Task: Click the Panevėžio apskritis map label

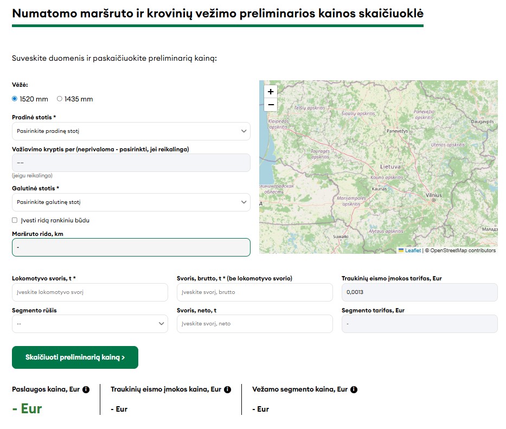Action: click(x=424, y=114)
